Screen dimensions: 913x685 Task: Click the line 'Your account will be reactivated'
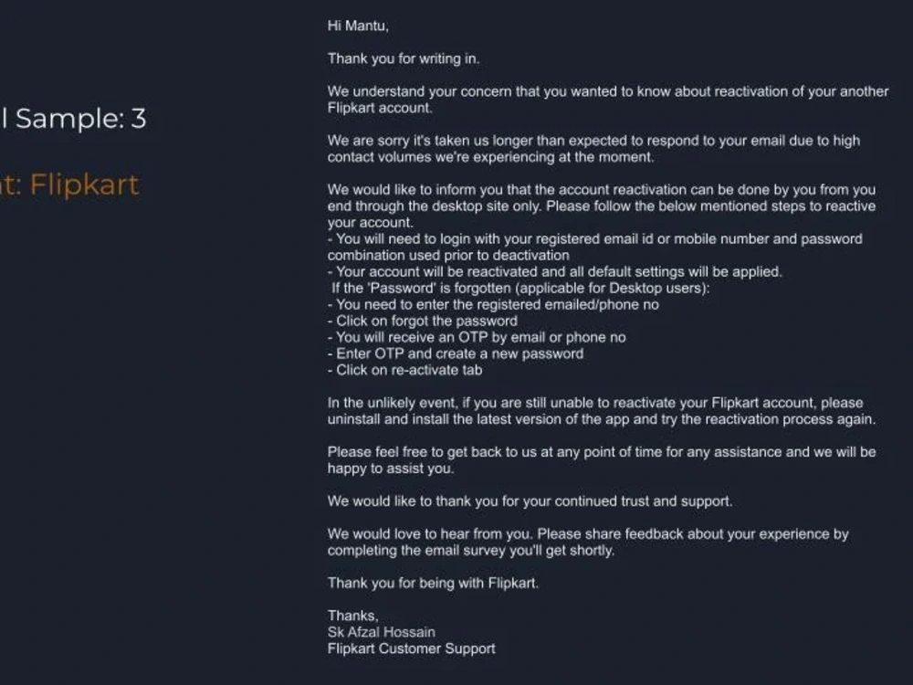point(555,272)
